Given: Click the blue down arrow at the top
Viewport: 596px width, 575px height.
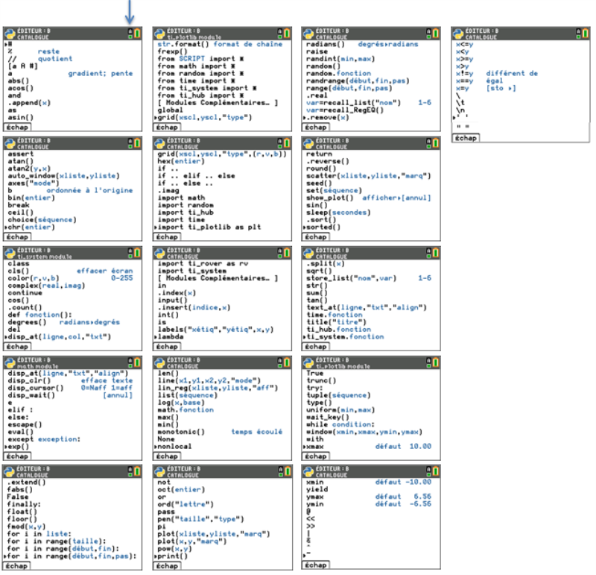Looking at the screenshot, I should click(130, 11).
